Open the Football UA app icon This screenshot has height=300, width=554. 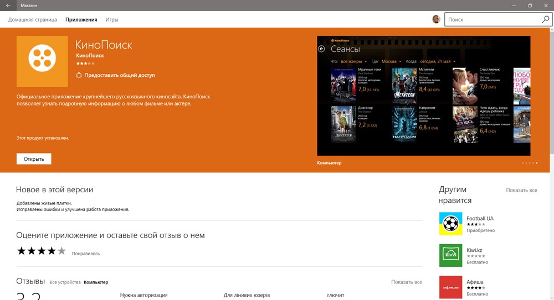(x=450, y=224)
